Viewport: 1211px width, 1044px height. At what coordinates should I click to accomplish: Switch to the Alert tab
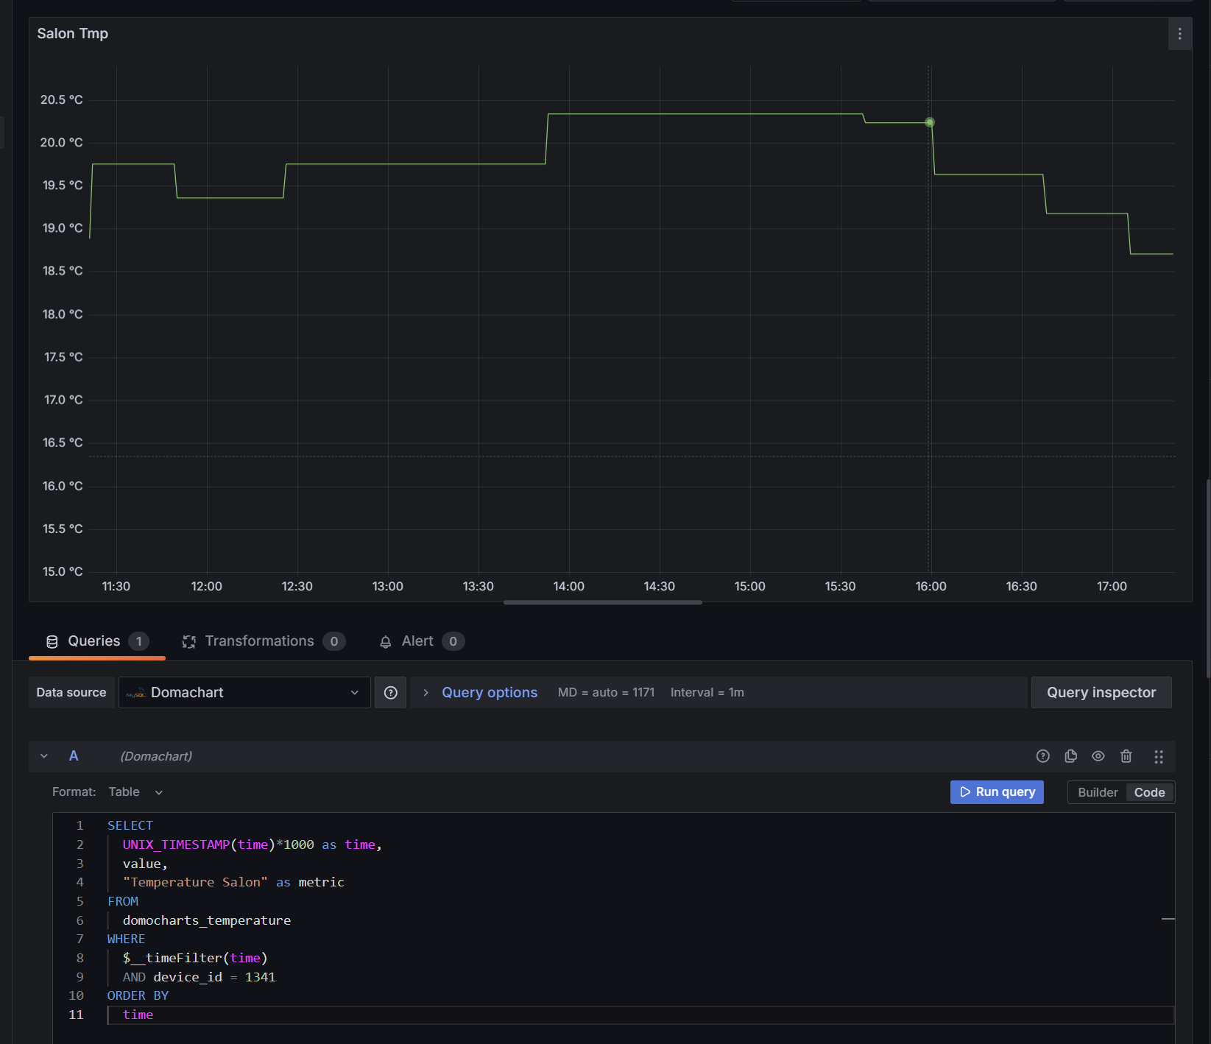[x=421, y=641]
